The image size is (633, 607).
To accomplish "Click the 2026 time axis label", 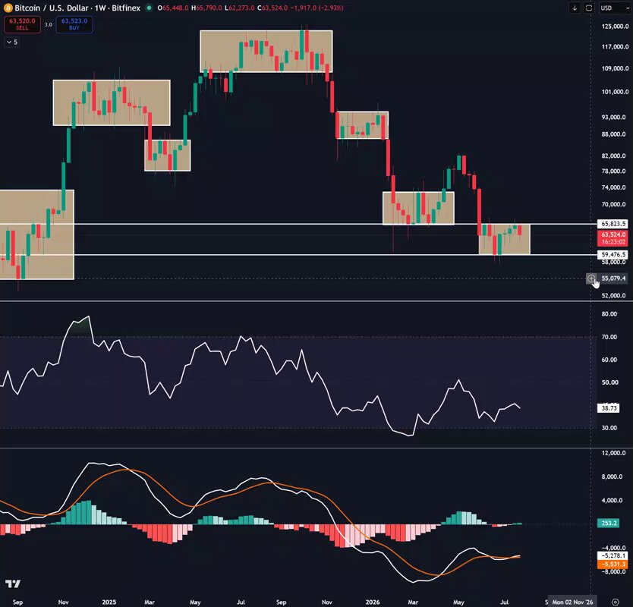I will (x=373, y=602).
